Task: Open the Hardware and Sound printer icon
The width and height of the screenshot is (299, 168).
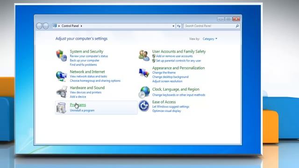Action: tap(62, 92)
